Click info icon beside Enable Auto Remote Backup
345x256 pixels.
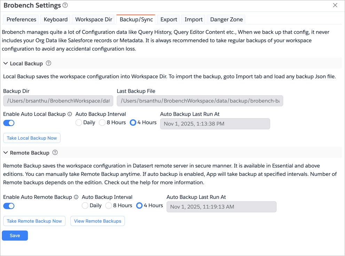pos(76,197)
